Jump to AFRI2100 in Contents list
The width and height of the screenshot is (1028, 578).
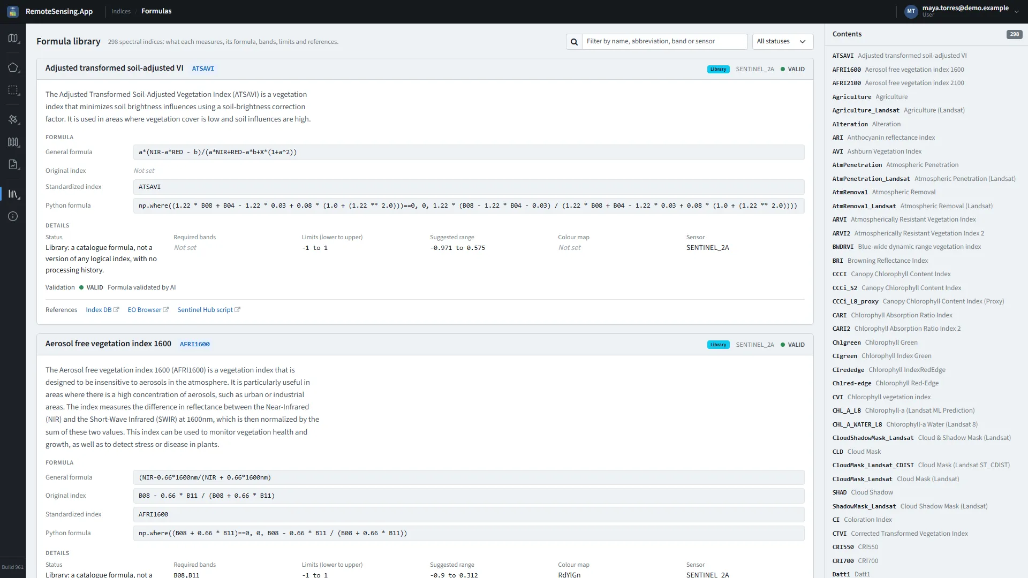(898, 83)
